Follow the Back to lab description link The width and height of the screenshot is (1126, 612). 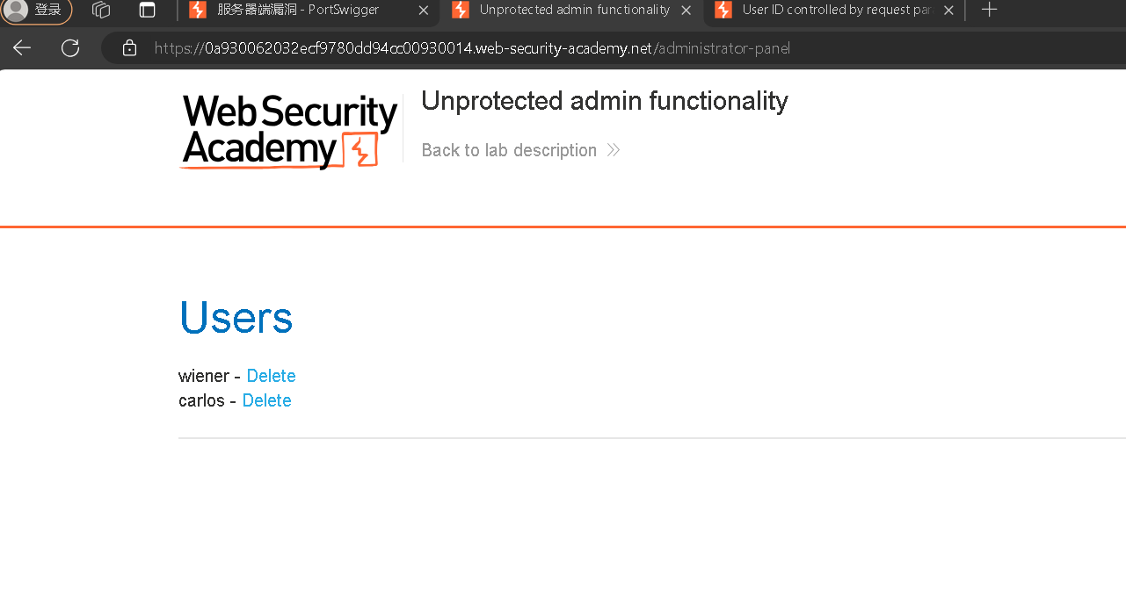(509, 150)
